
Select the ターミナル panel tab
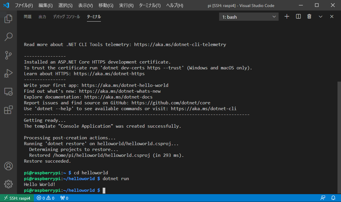[x=94, y=17]
